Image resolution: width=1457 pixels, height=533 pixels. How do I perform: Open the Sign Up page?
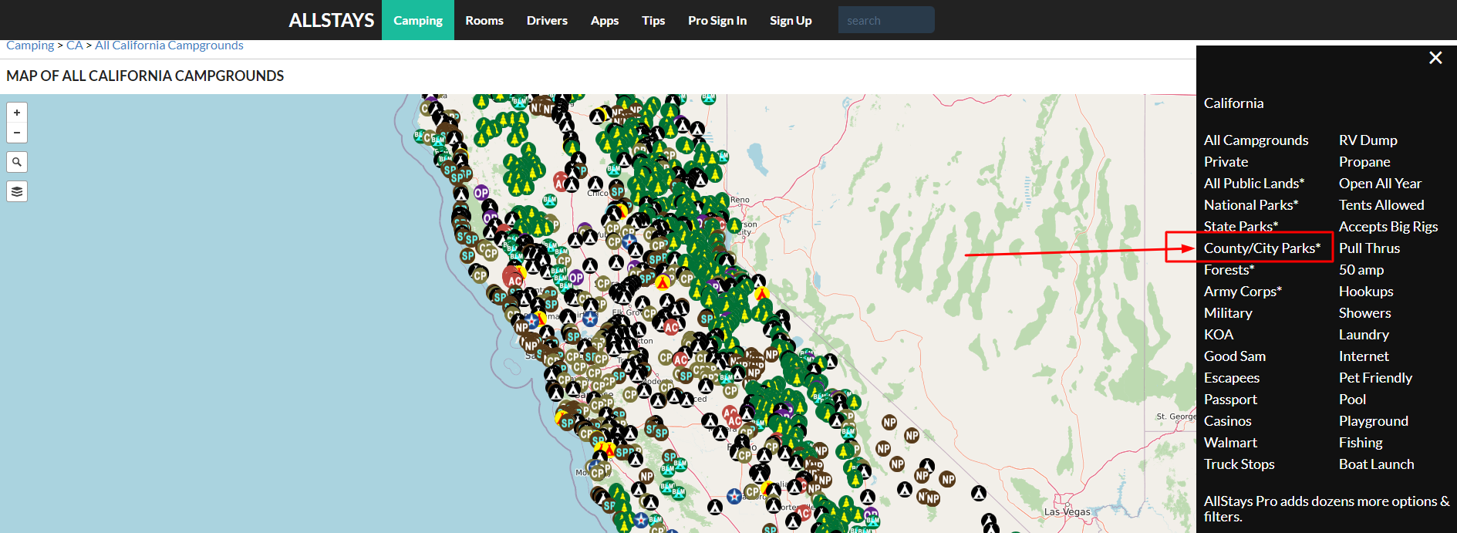pyautogui.click(x=791, y=20)
